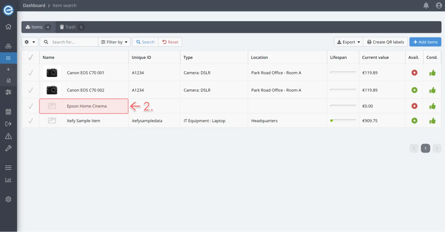Click the thumbs-up condition icon for Epson Home Cinema
Viewport: 445px width, 232px height.
[x=432, y=106]
